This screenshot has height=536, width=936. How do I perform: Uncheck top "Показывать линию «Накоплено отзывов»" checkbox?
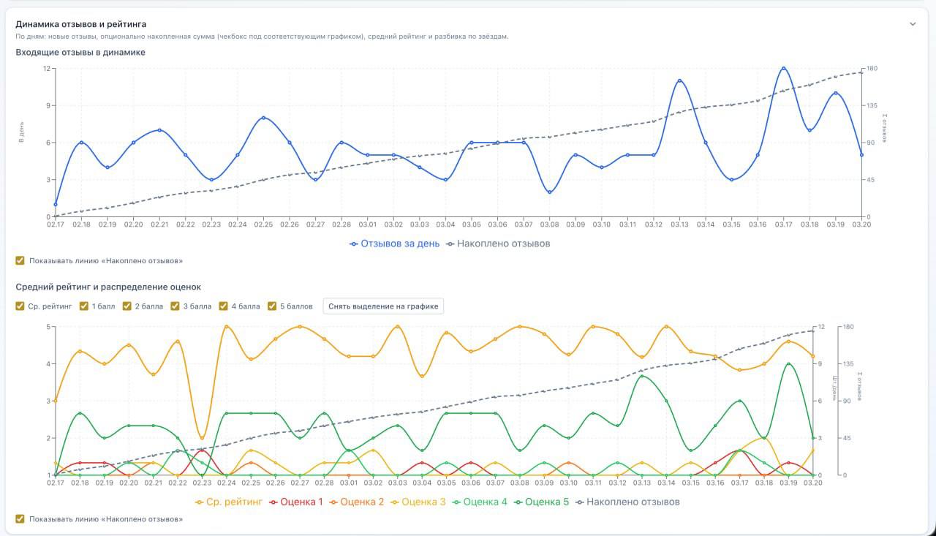pyautogui.click(x=20, y=260)
